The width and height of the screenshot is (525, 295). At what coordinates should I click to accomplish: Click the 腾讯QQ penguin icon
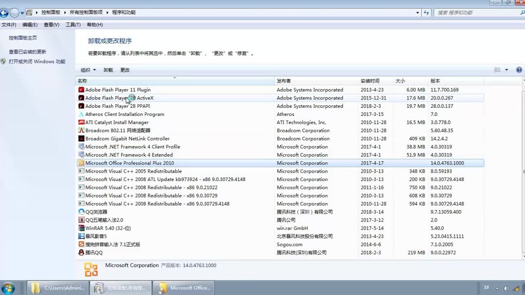pyautogui.click(x=82, y=252)
